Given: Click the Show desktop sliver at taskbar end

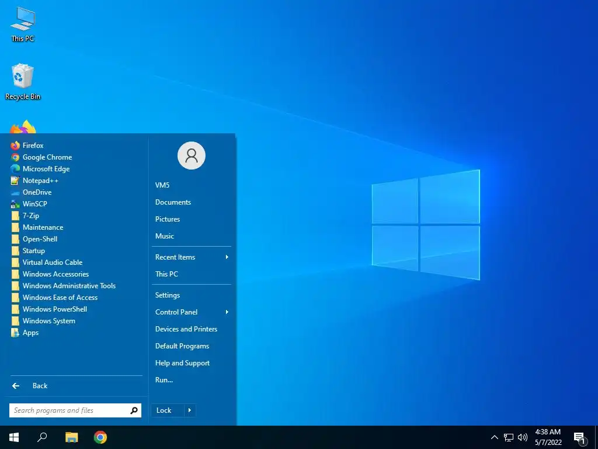Looking at the screenshot, I should pyautogui.click(x=596, y=437).
